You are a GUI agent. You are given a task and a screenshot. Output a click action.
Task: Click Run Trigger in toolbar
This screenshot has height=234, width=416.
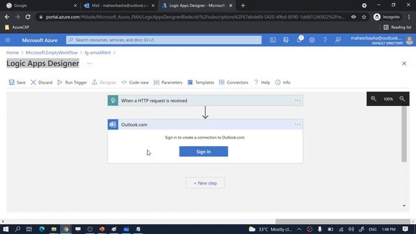72,83
